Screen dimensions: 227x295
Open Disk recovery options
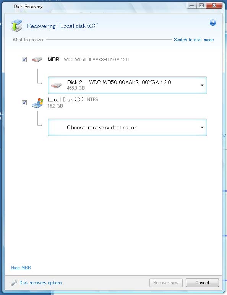point(41,283)
